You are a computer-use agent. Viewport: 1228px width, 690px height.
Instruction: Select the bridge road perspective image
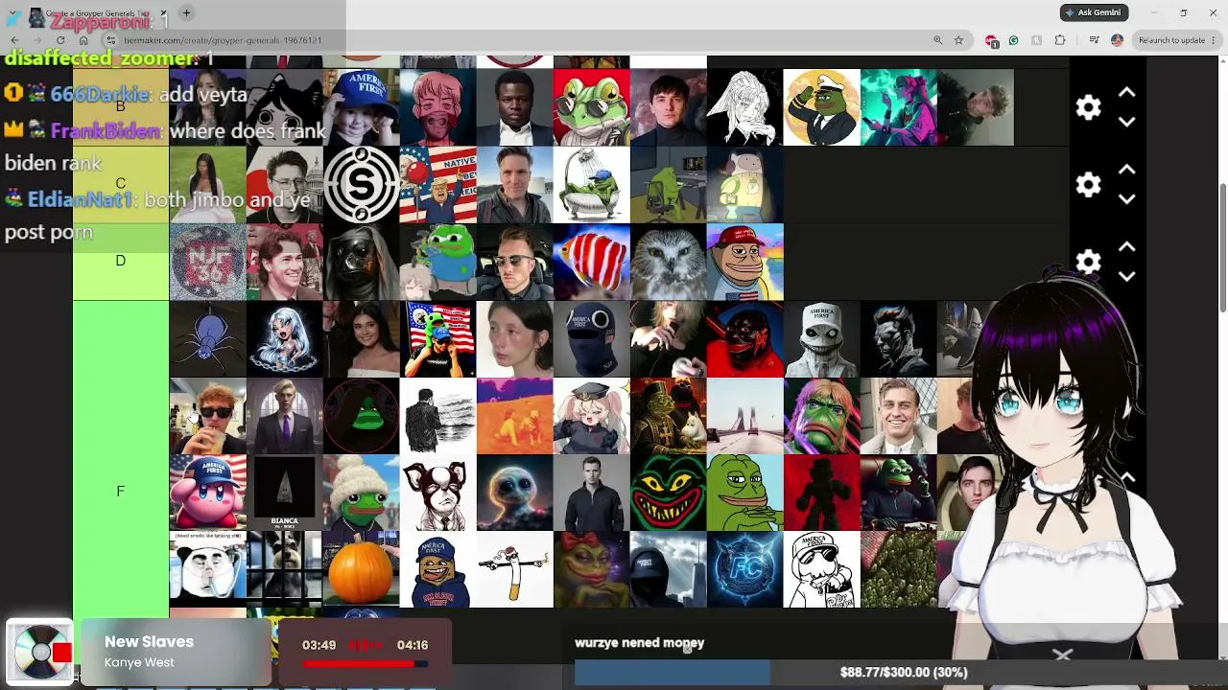point(745,416)
